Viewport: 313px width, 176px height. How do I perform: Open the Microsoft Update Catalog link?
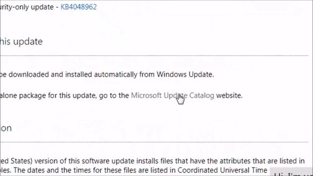click(173, 95)
